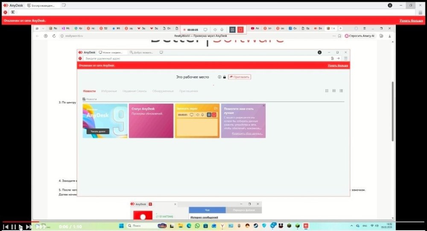Open the AnyDesk icon in the taskbar
This screenshot has height=231, width=427.
coord(306,226)
